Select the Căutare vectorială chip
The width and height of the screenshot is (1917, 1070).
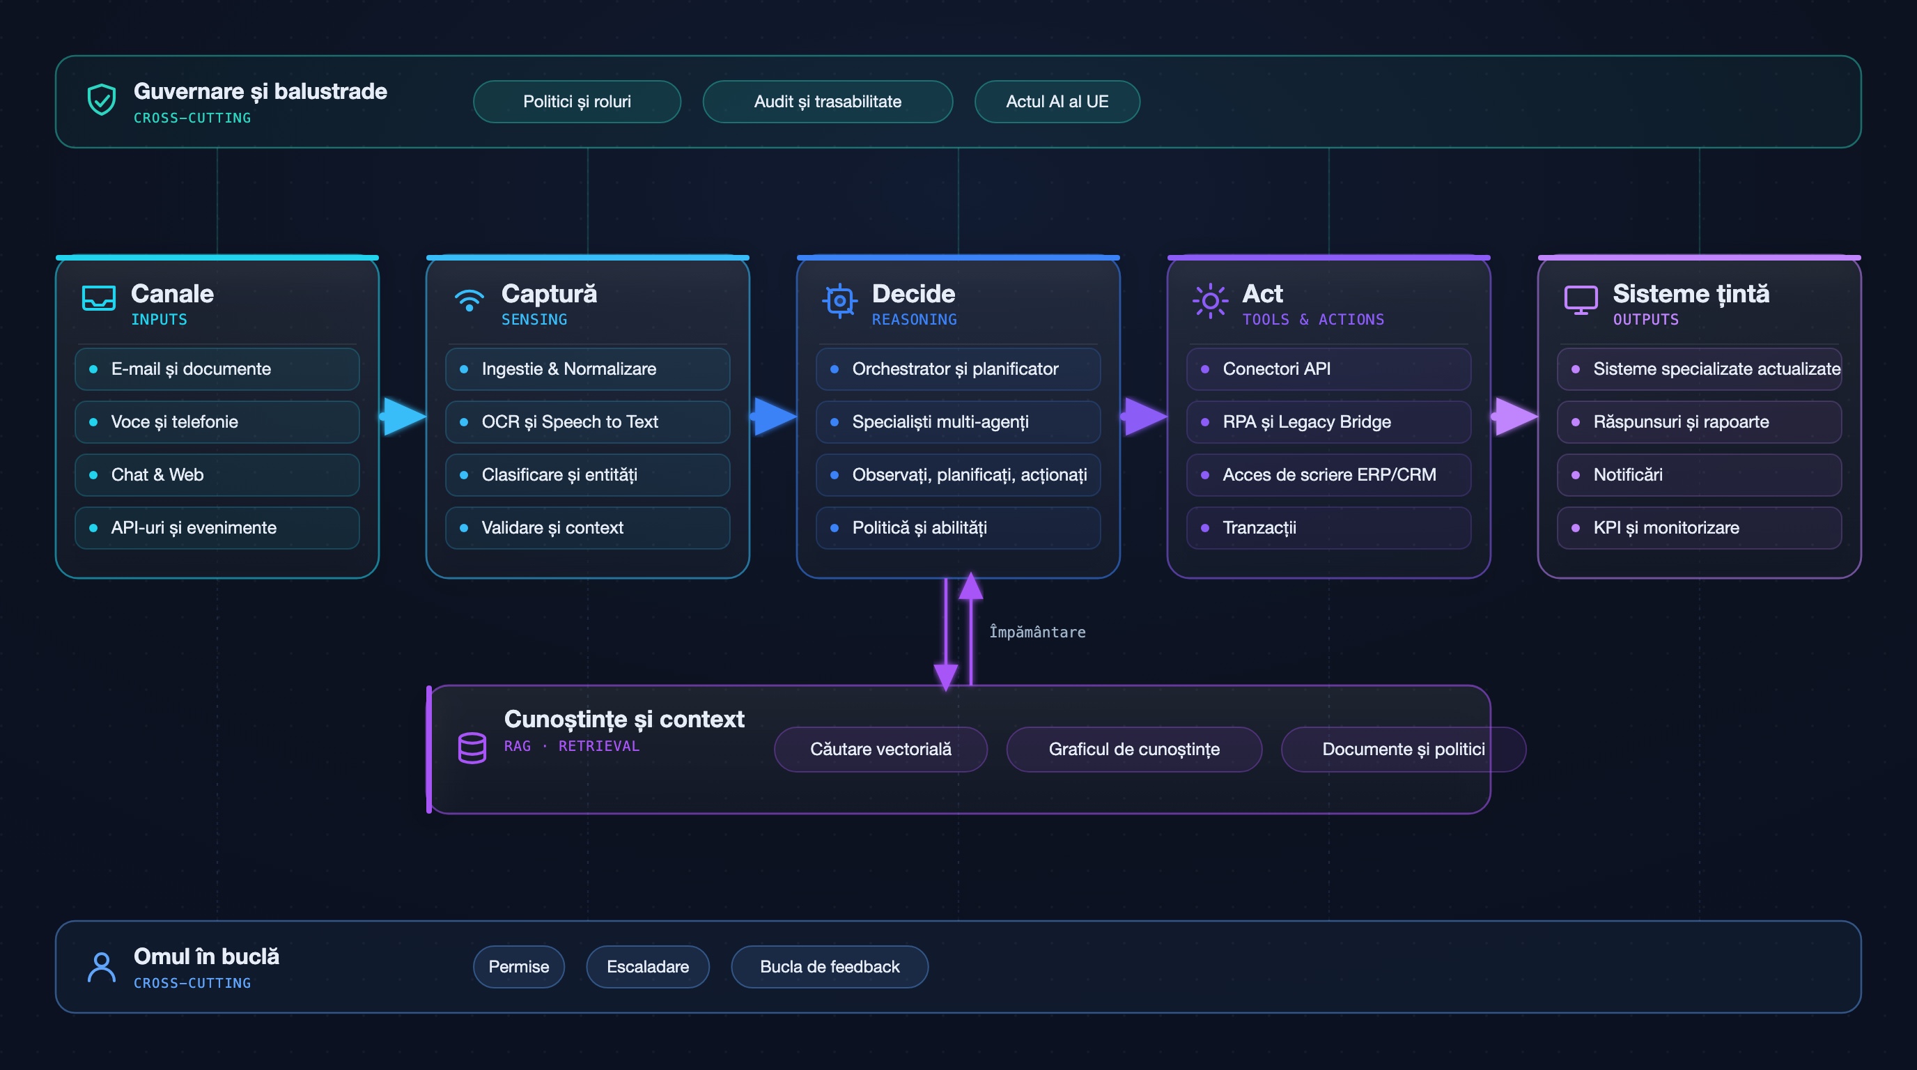880,750
